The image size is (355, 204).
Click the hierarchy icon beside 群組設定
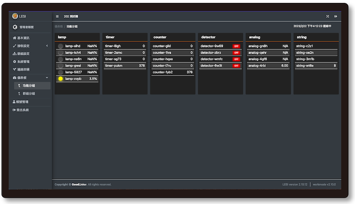15,54
